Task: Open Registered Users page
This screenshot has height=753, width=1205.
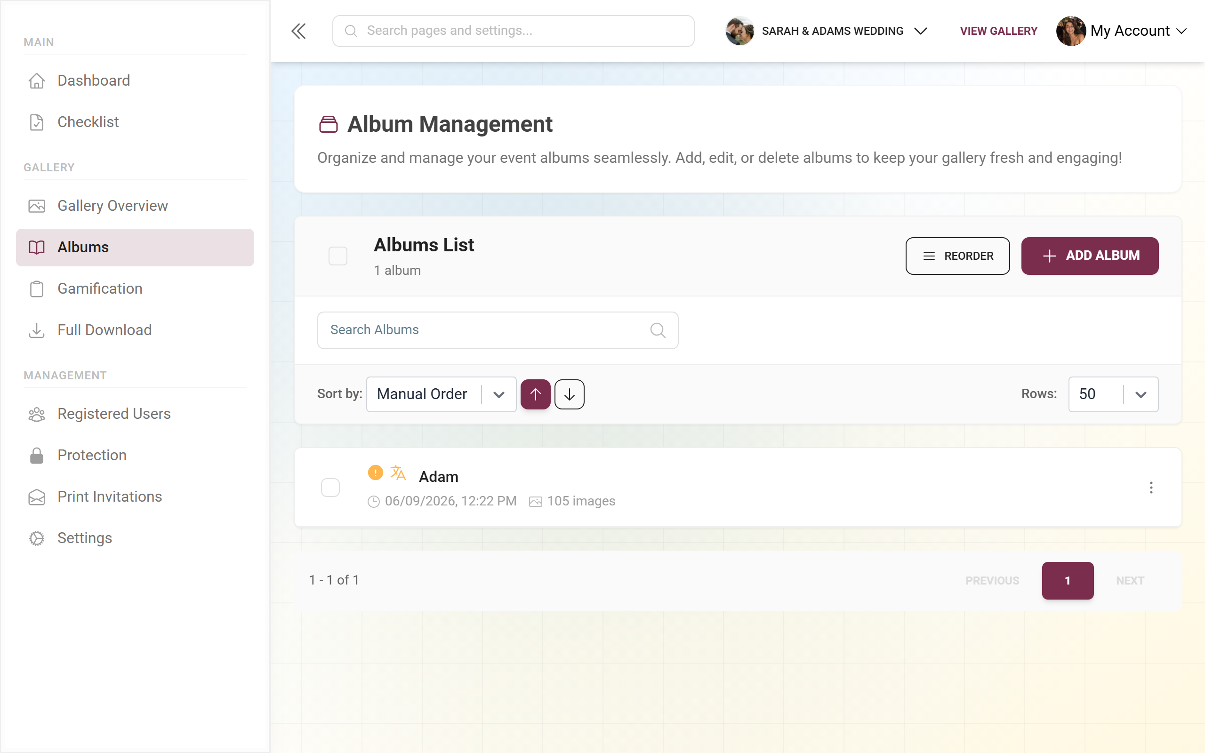Action: [135, 414]
